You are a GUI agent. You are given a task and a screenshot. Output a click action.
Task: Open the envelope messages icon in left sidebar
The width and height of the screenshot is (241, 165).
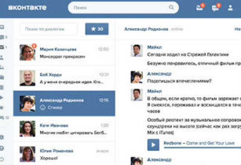pos(2,47)
